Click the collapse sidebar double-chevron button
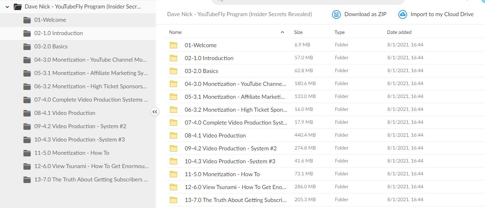This screenshot has width=485, height=208. 155,112
